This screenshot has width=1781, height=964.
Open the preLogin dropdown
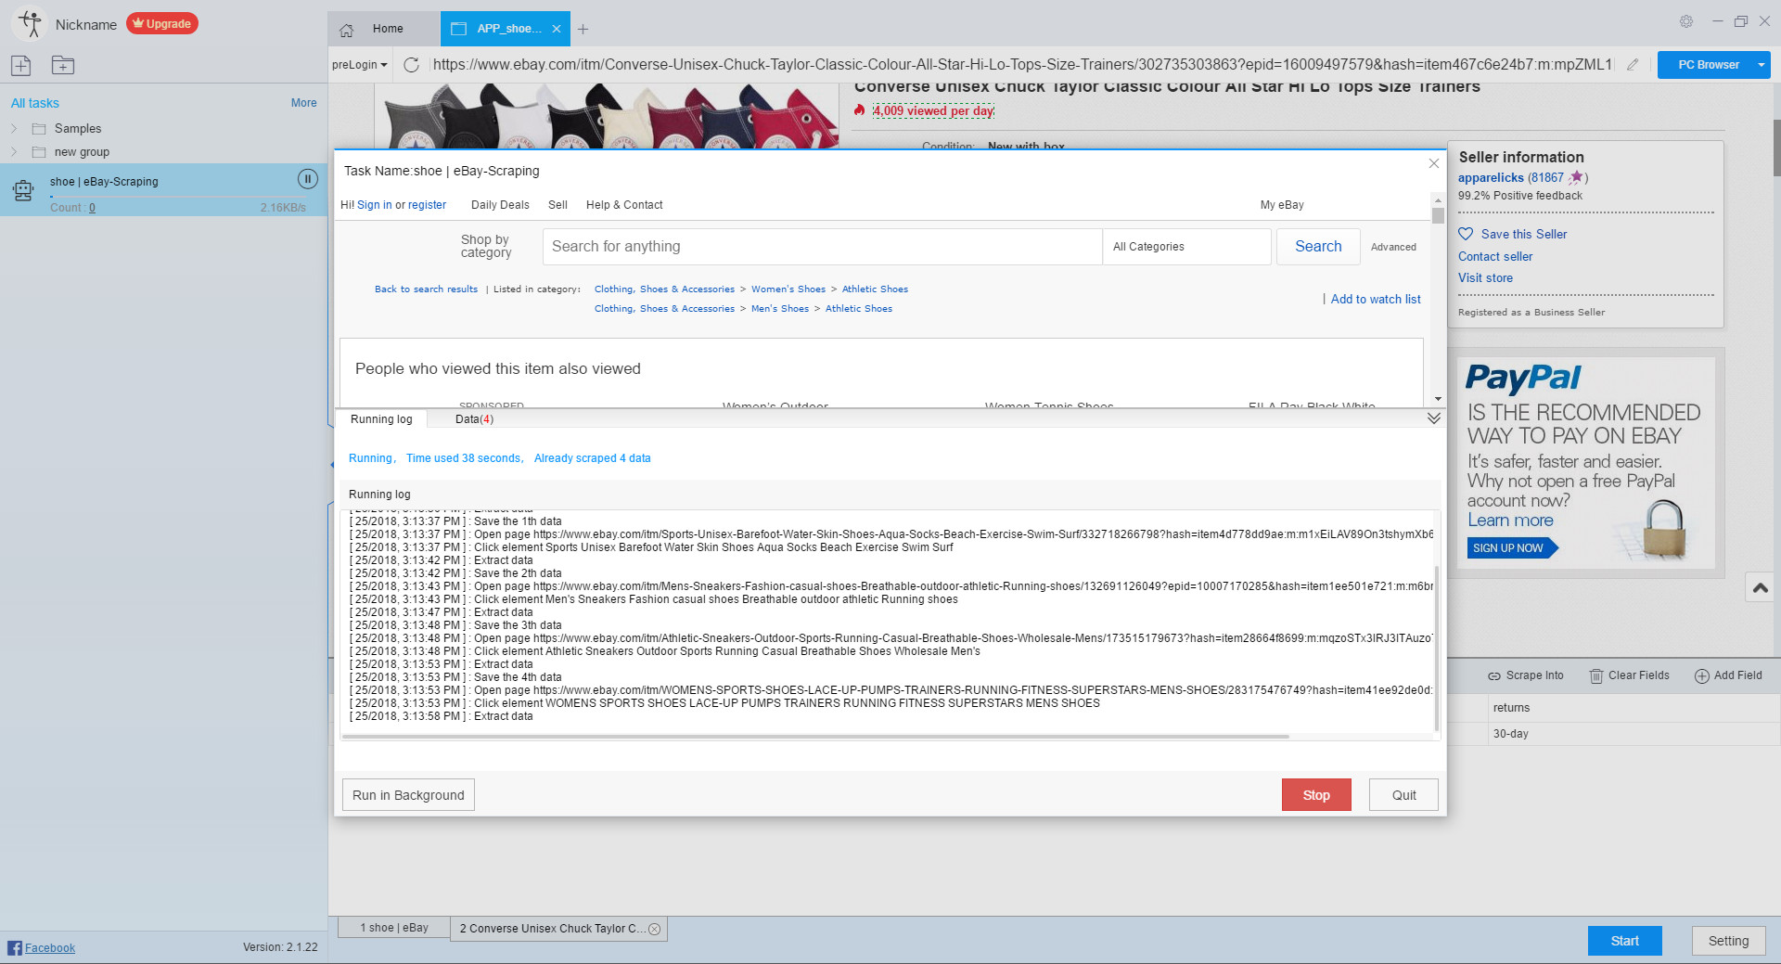[360, 65]
